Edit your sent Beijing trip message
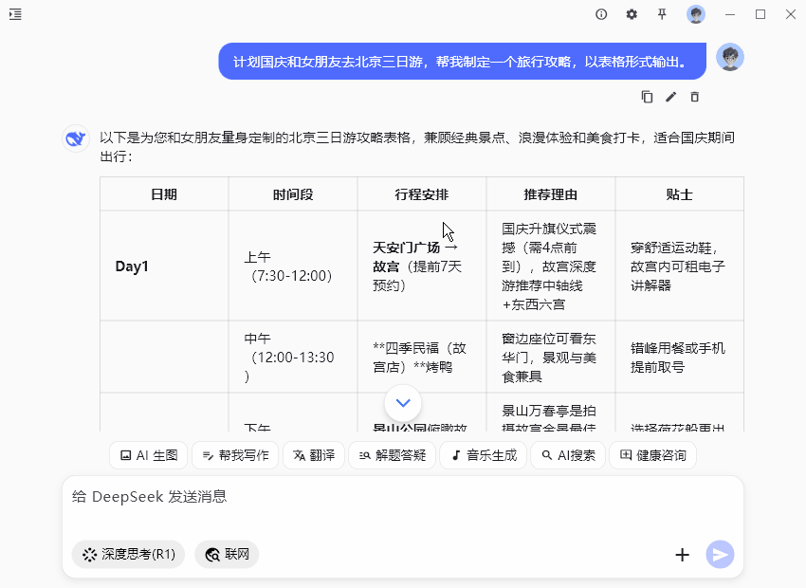 click(x=671, y=97)
